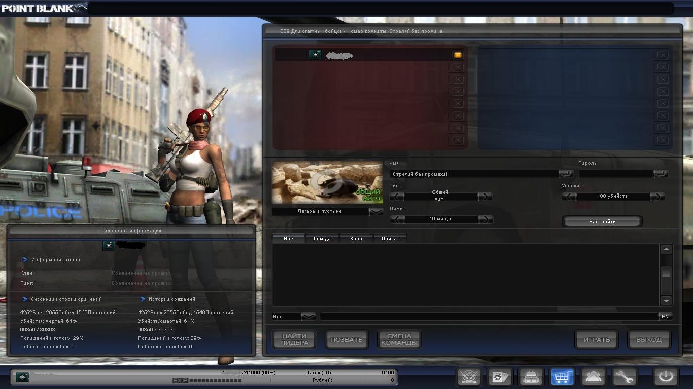Click the chat scrollbar down arrow
693x389 pixels.
[x=666, y=300]
